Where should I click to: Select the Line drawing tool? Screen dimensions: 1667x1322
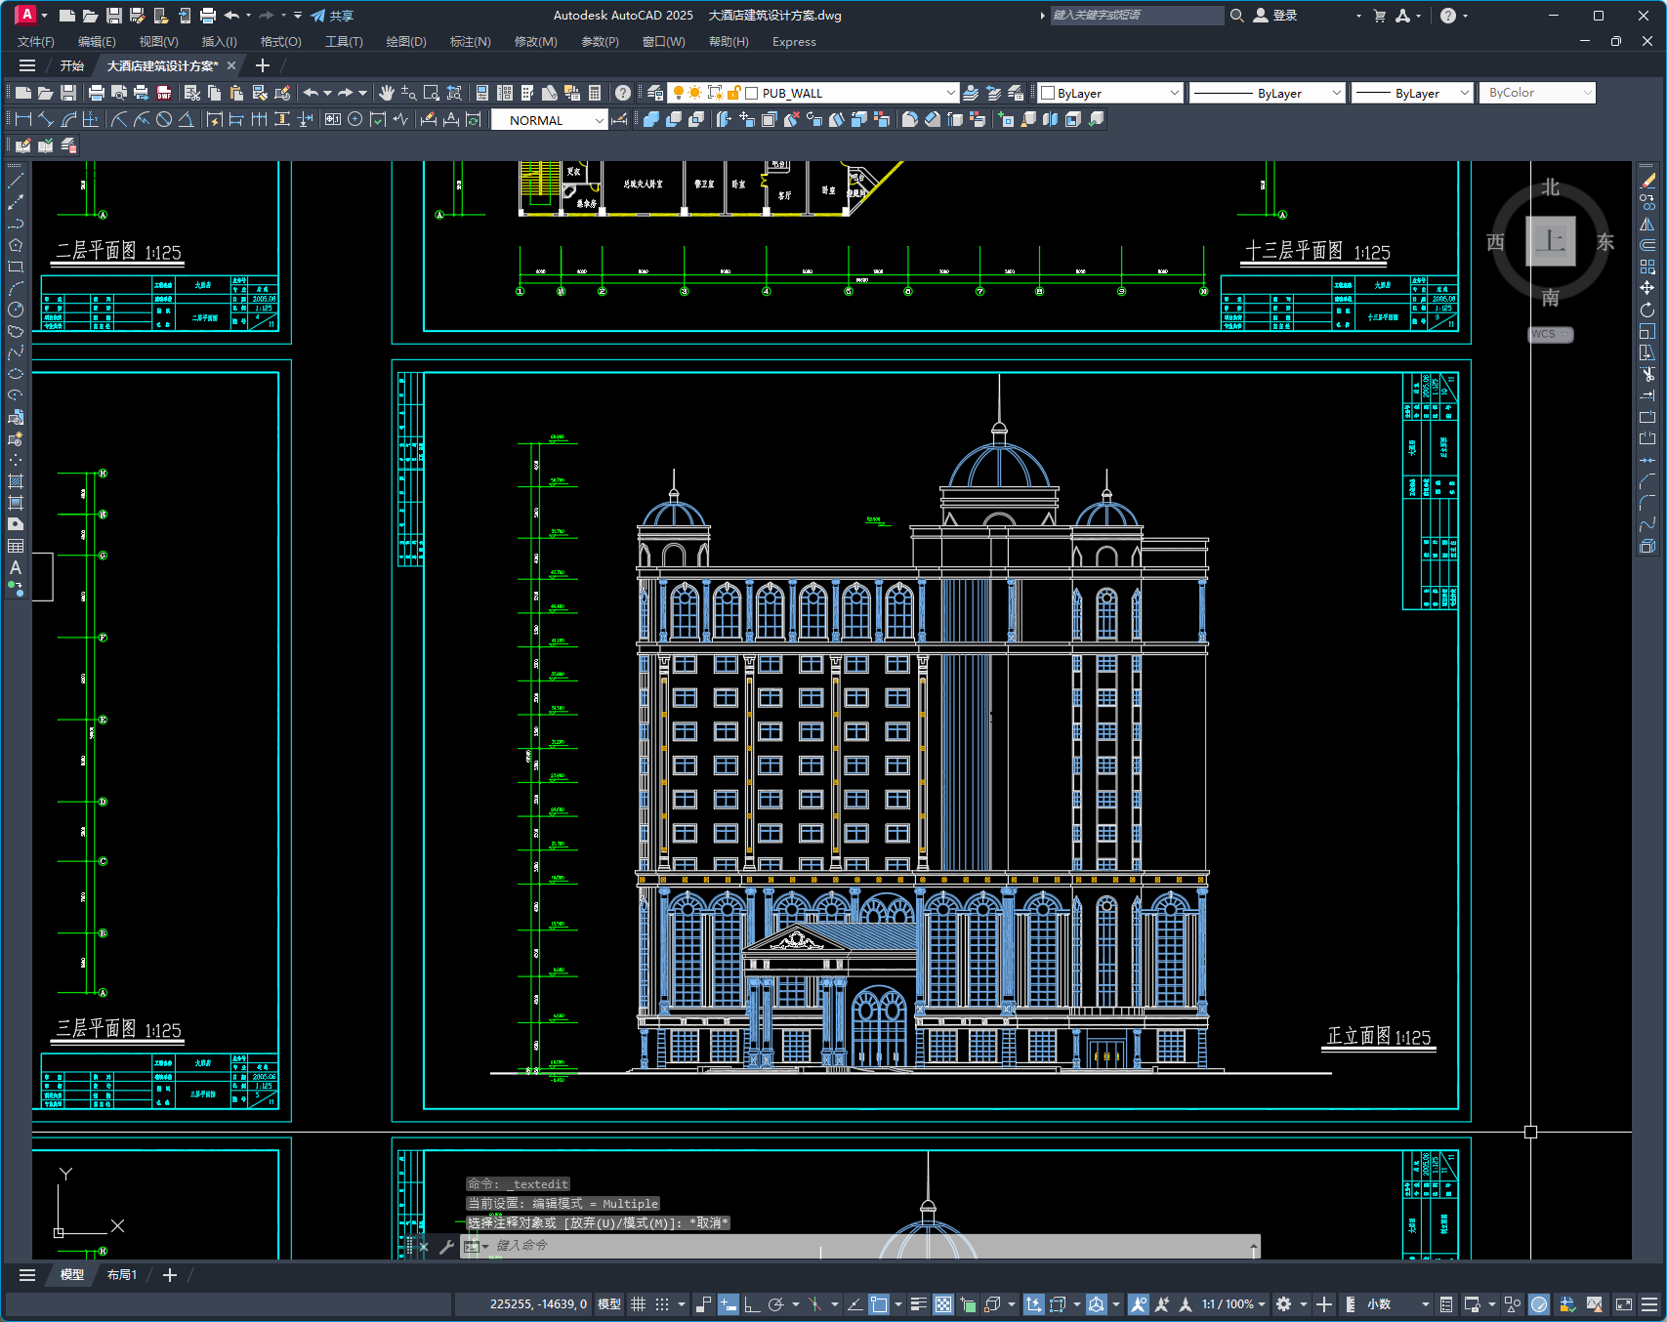(16, 181)
